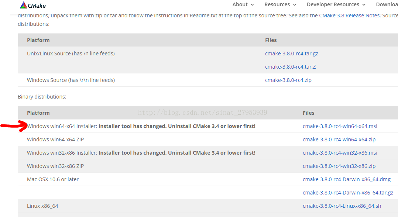Click 'Windows win64-x64 Installer:' row label
398x217 pixels.
click(62, 126)
